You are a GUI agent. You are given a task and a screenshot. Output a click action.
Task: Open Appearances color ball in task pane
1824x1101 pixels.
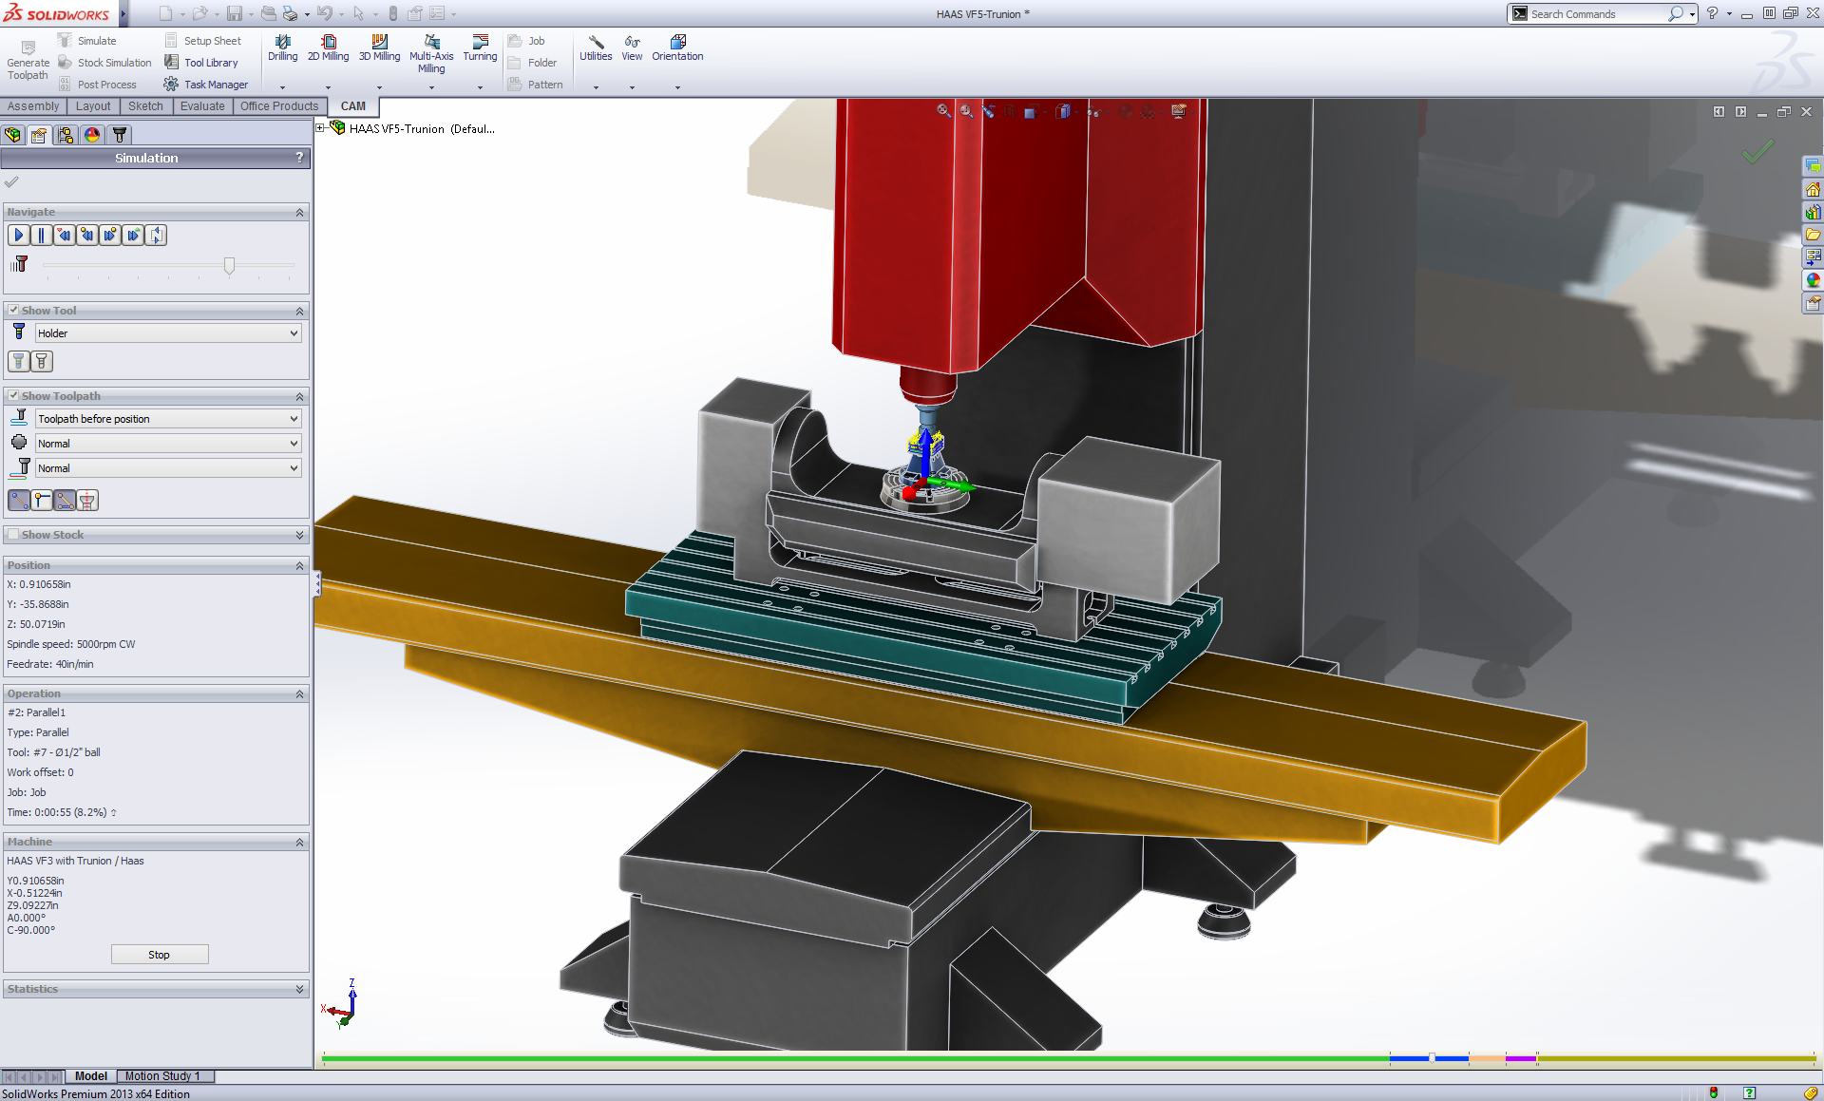pos(1813,280)
